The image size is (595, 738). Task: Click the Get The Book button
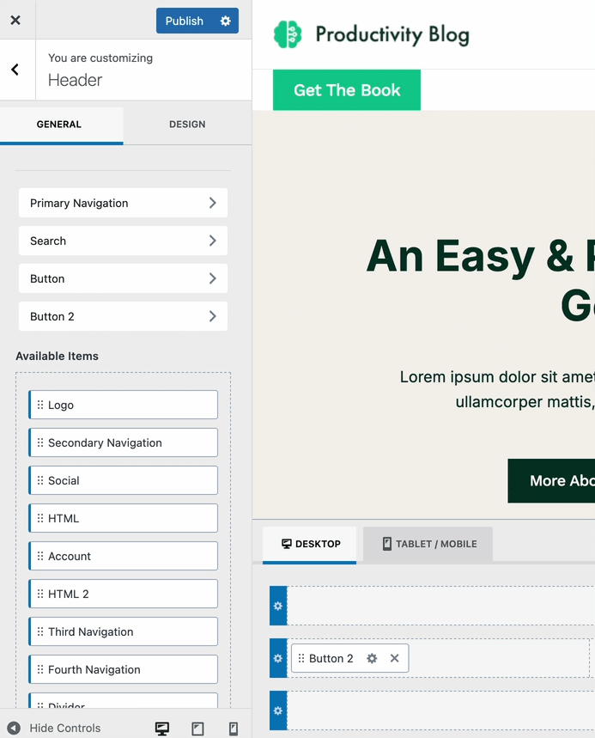(x=347, y=90)
